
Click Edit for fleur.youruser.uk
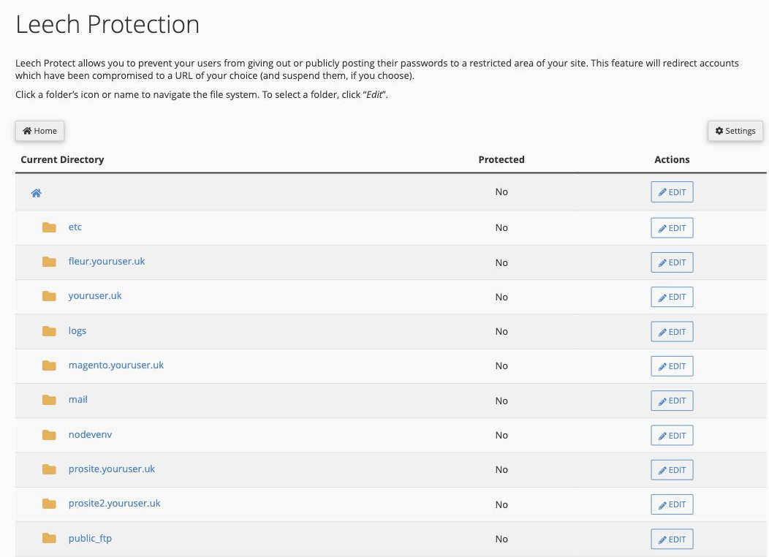pos(672,262)
